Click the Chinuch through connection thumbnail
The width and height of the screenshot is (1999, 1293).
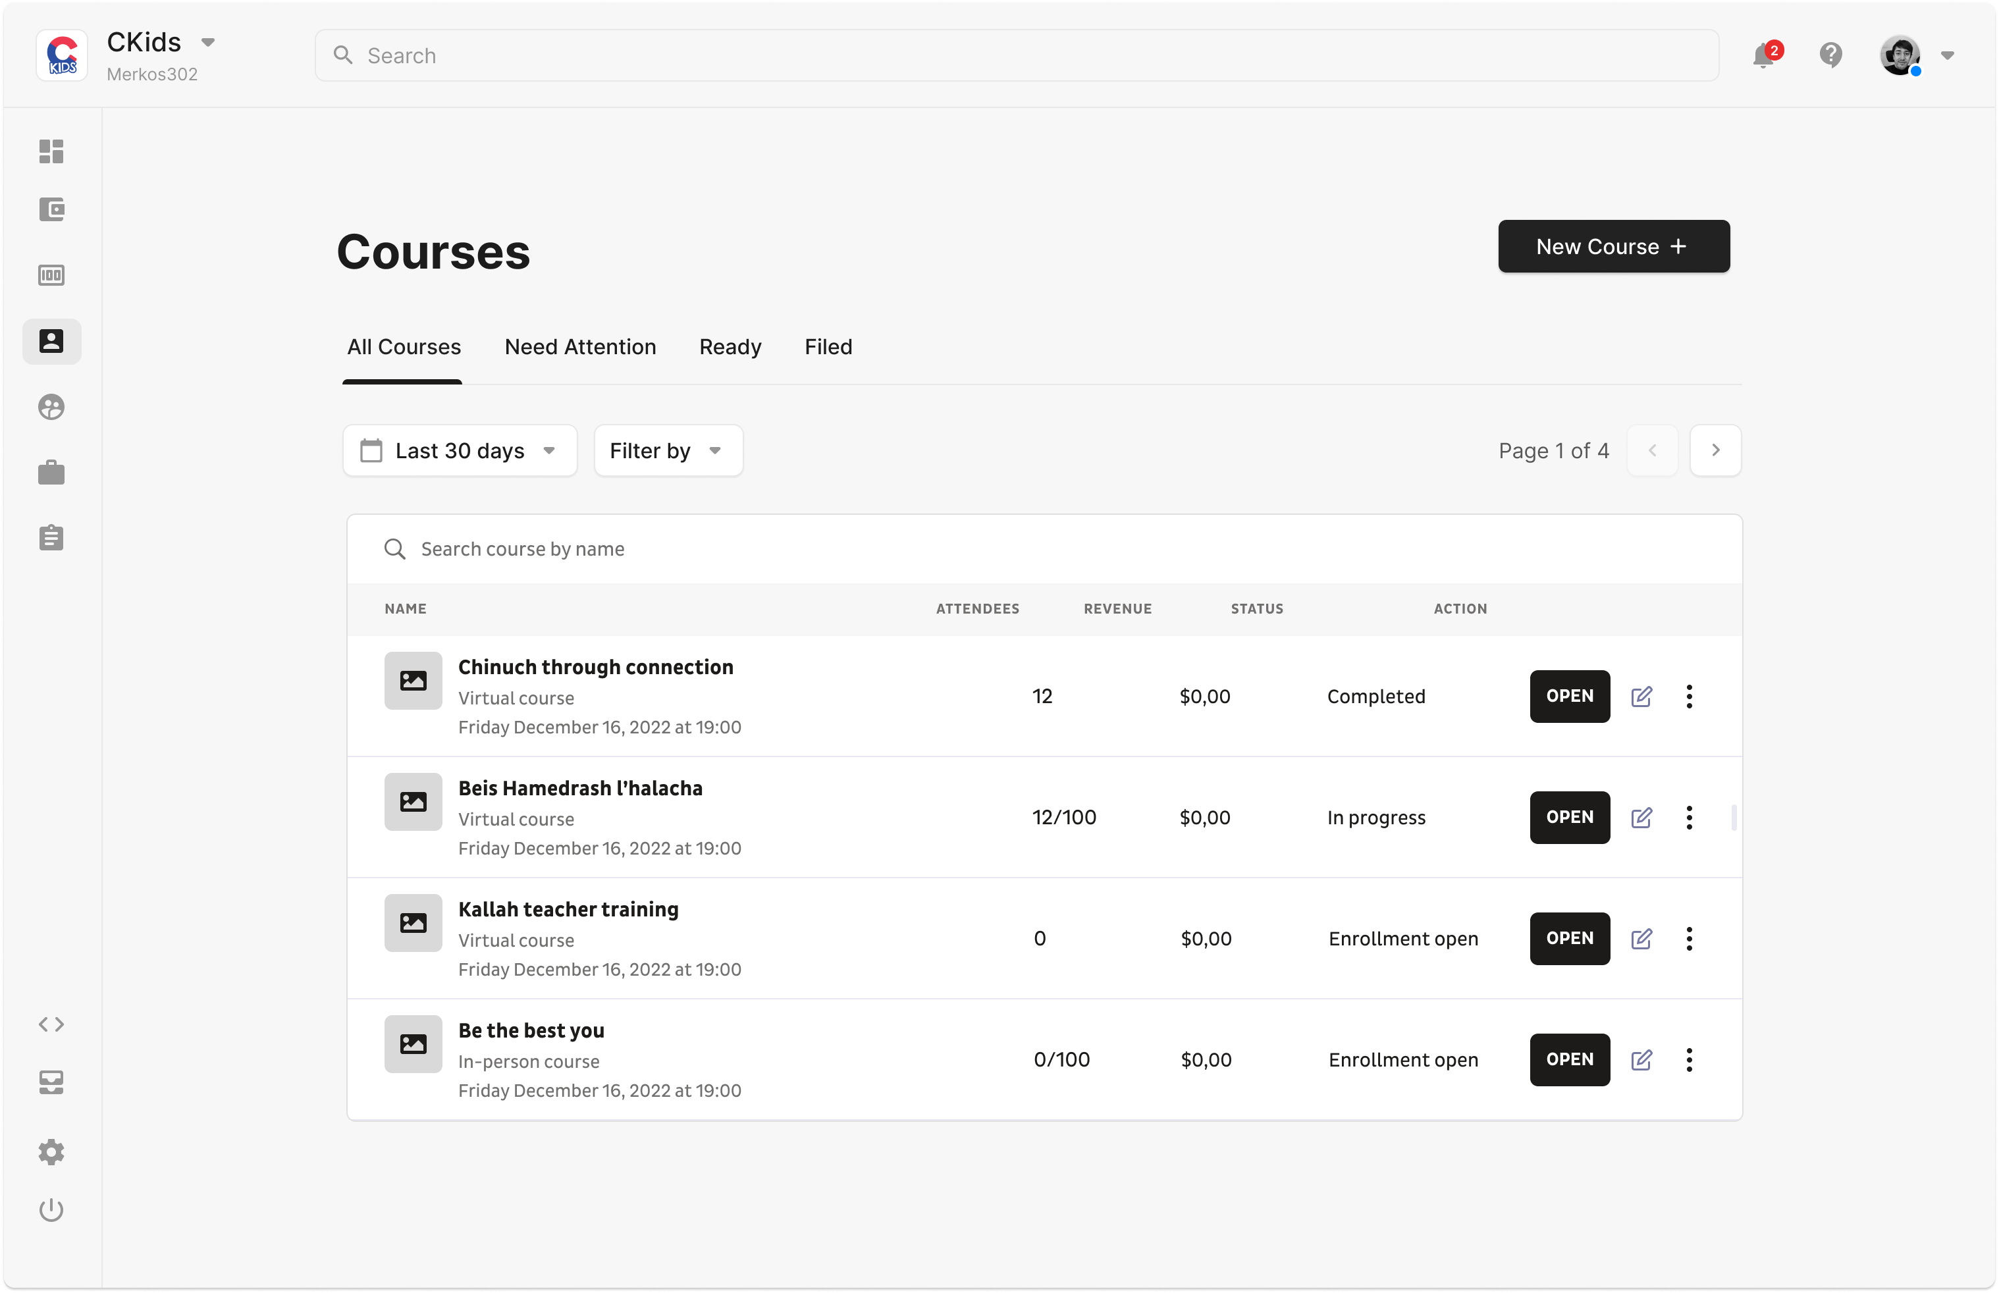tap(413, 680)
